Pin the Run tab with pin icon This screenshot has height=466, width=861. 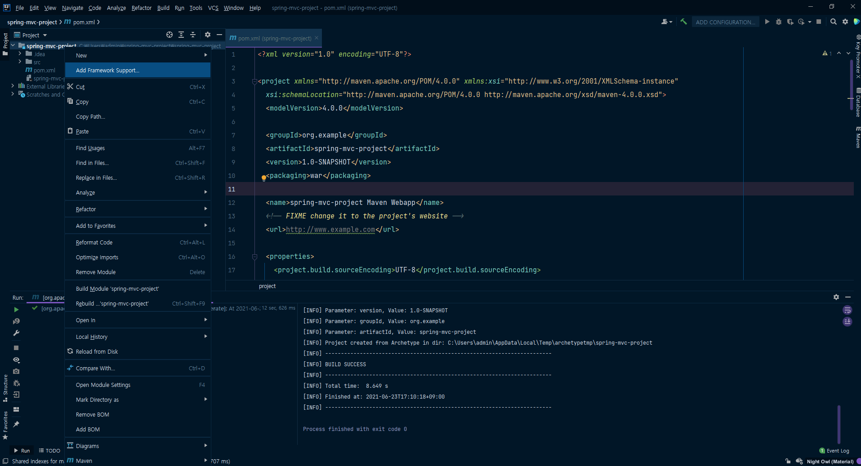coord(16,424)
